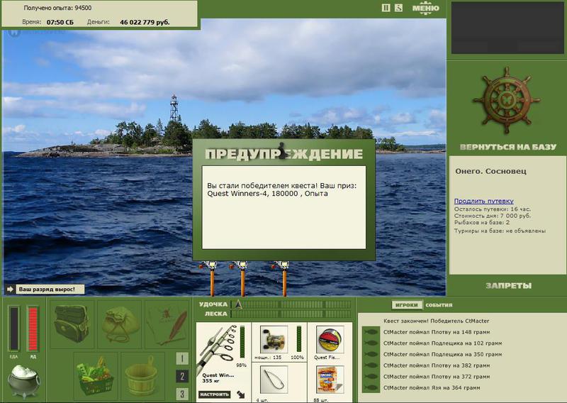Screen dimensions: 567x403
Task: Click 'Стоимость дня: 7 000 руб.' text
Action: coord(493,216)
